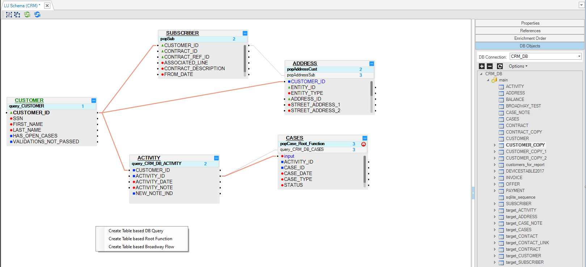Open the DB Connection dropdown

(579, 56)
